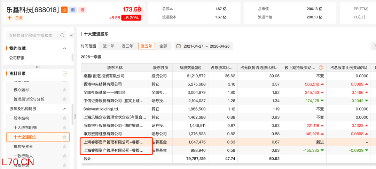Screen dimensions: 376x169
Task: Click the search magnifier icon in sidebar
Action: point(63,35)
